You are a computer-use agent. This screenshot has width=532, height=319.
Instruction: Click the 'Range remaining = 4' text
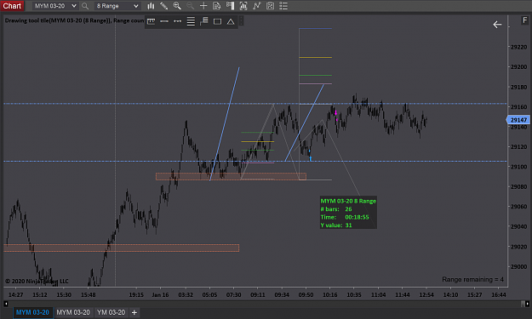[472, 279]
